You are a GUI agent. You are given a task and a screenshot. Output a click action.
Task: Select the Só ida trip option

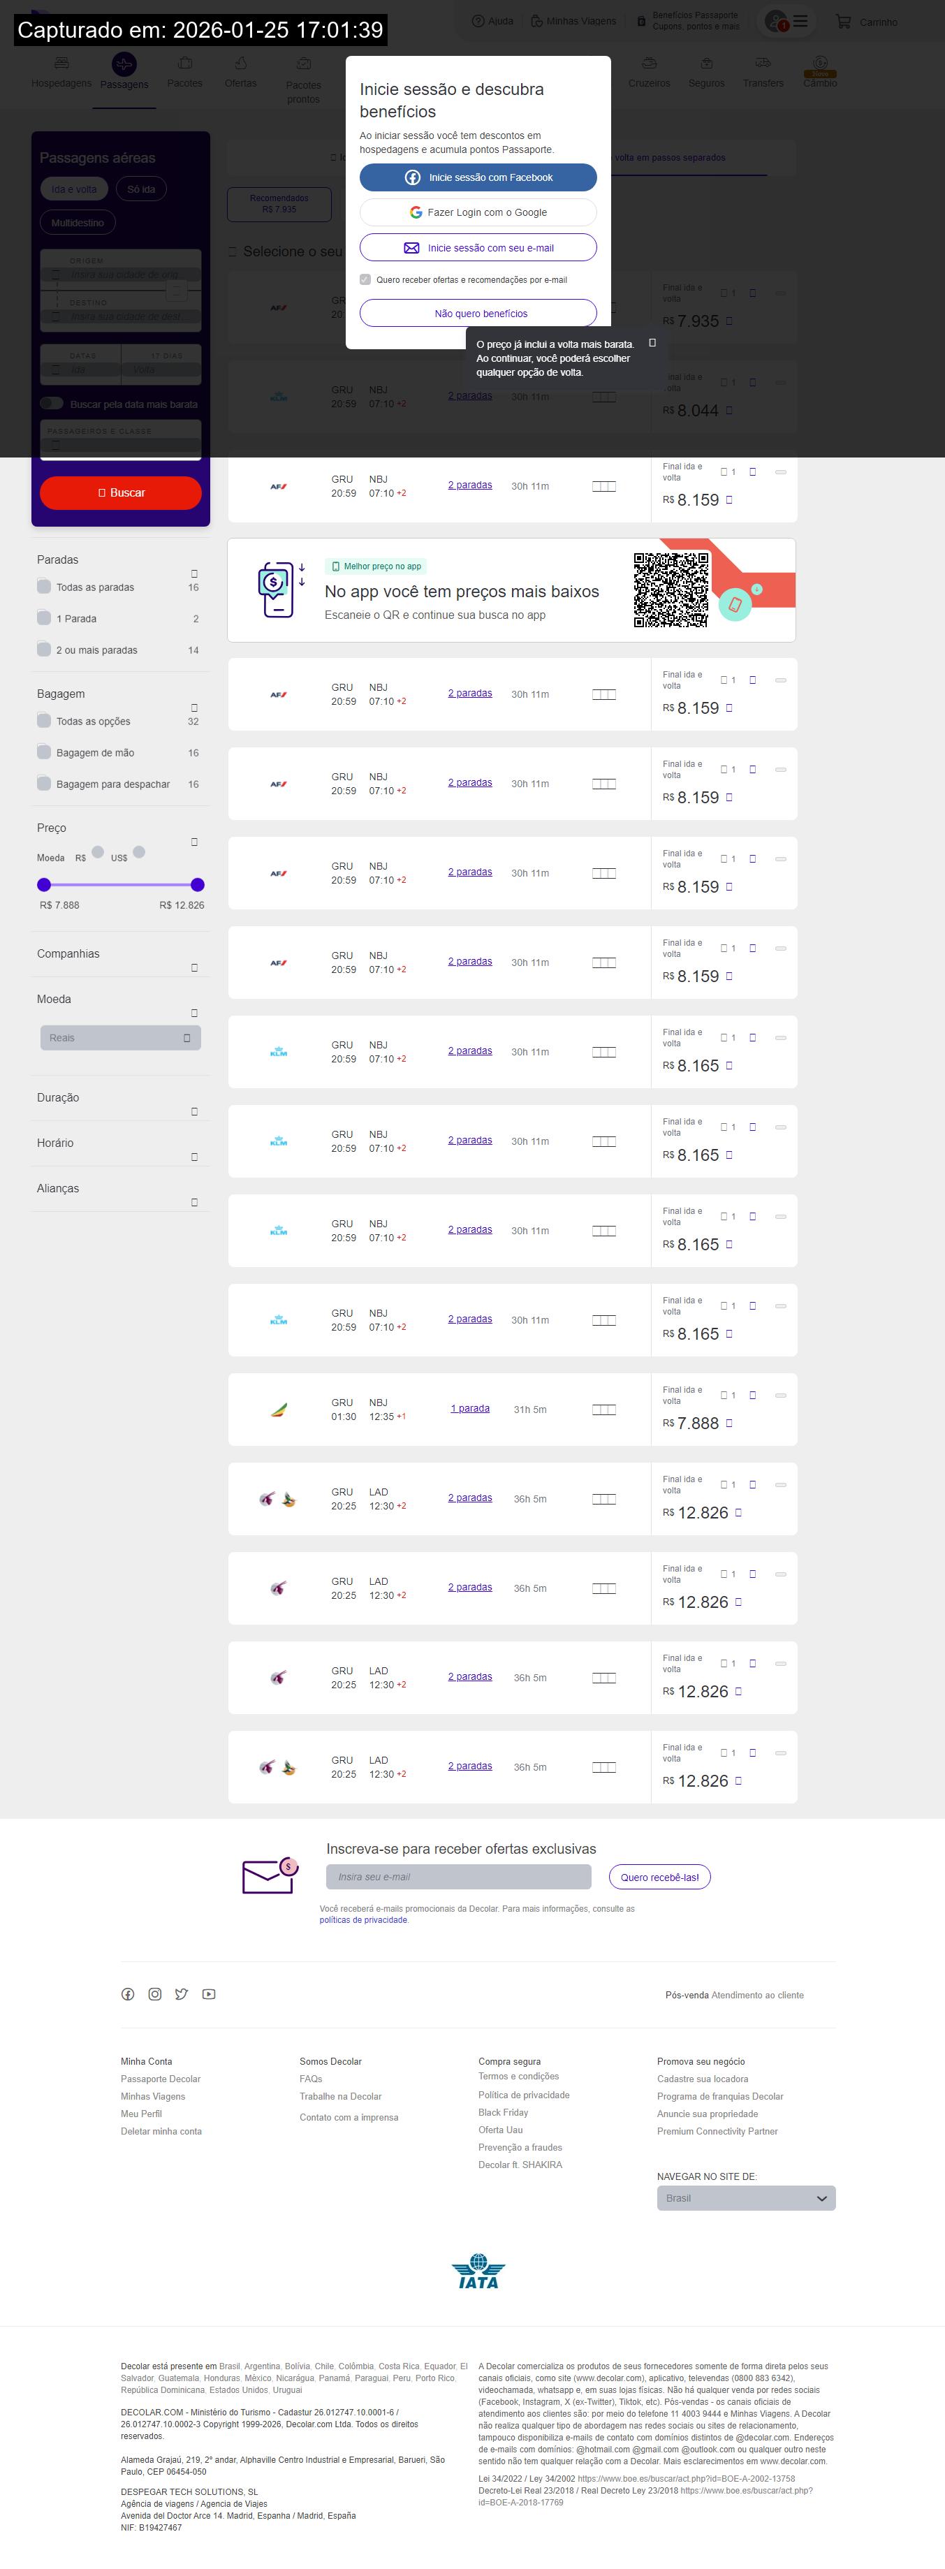click(140, 189)
